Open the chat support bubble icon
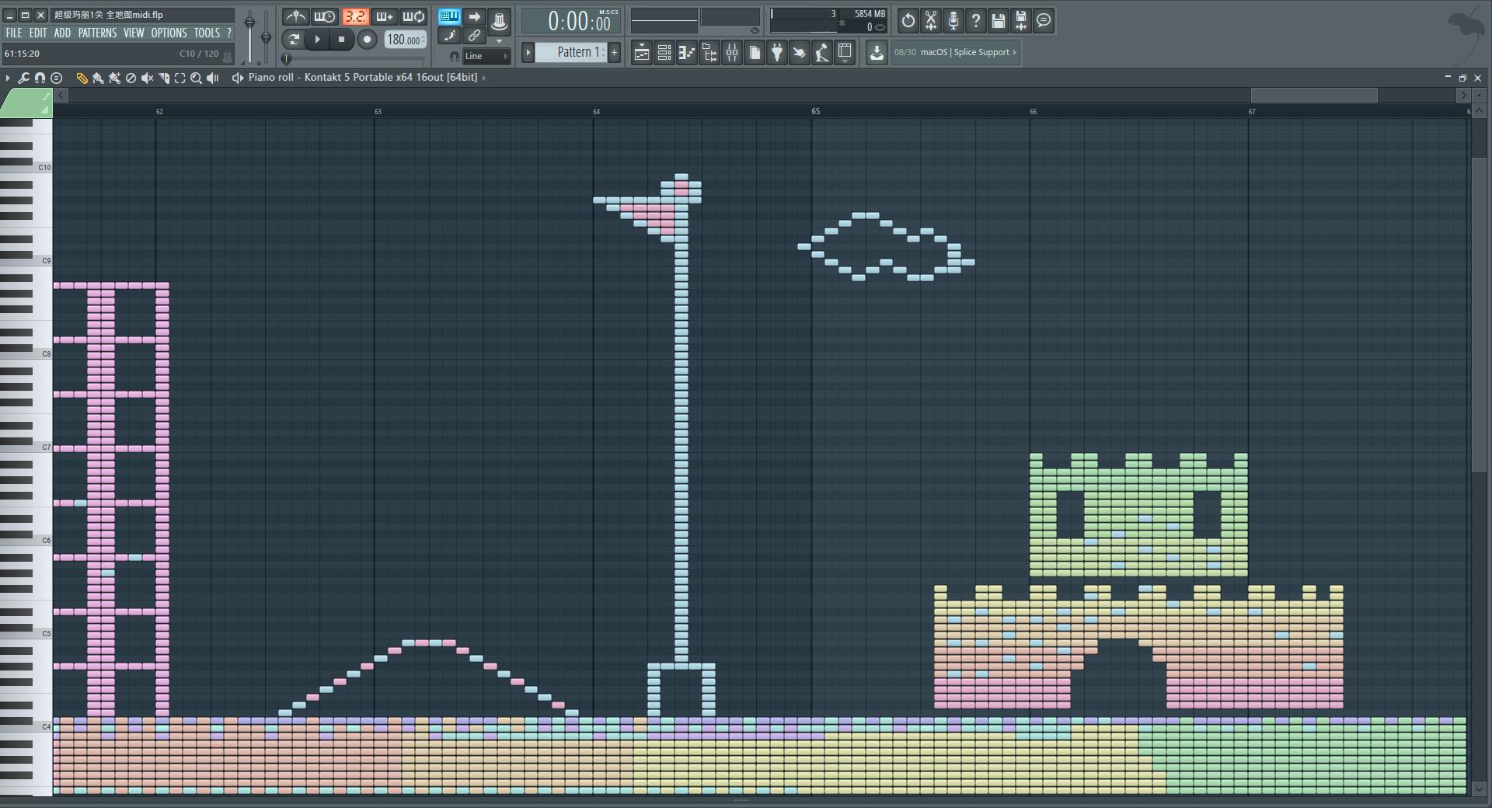Screen dimensions: 1492x808 [x=1044, y=20]
